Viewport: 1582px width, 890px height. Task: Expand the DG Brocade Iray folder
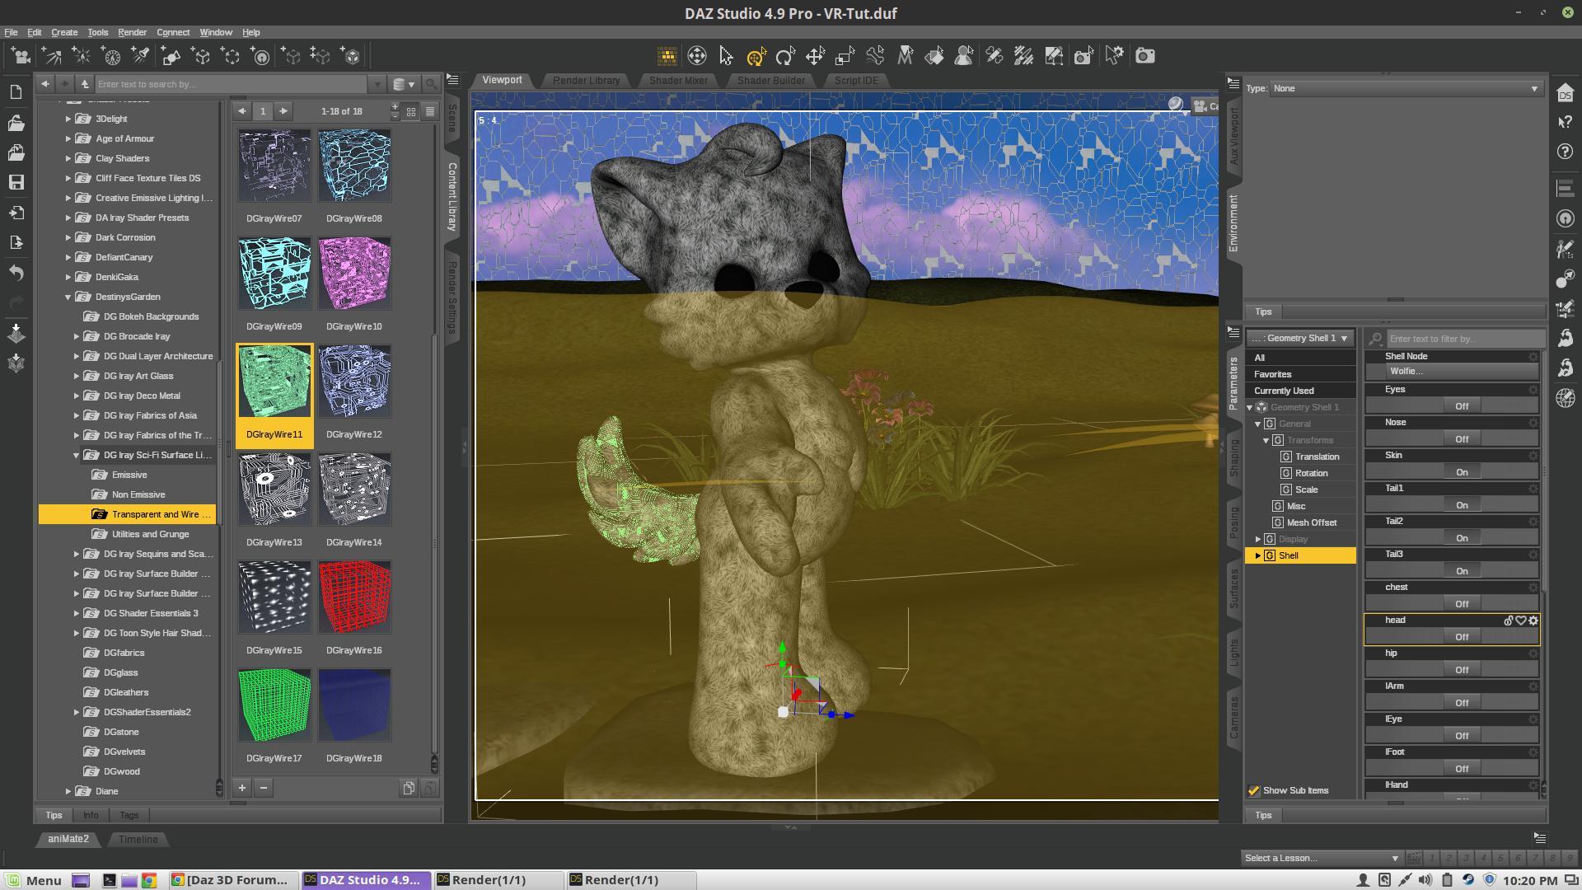click(x=77, y=336)
